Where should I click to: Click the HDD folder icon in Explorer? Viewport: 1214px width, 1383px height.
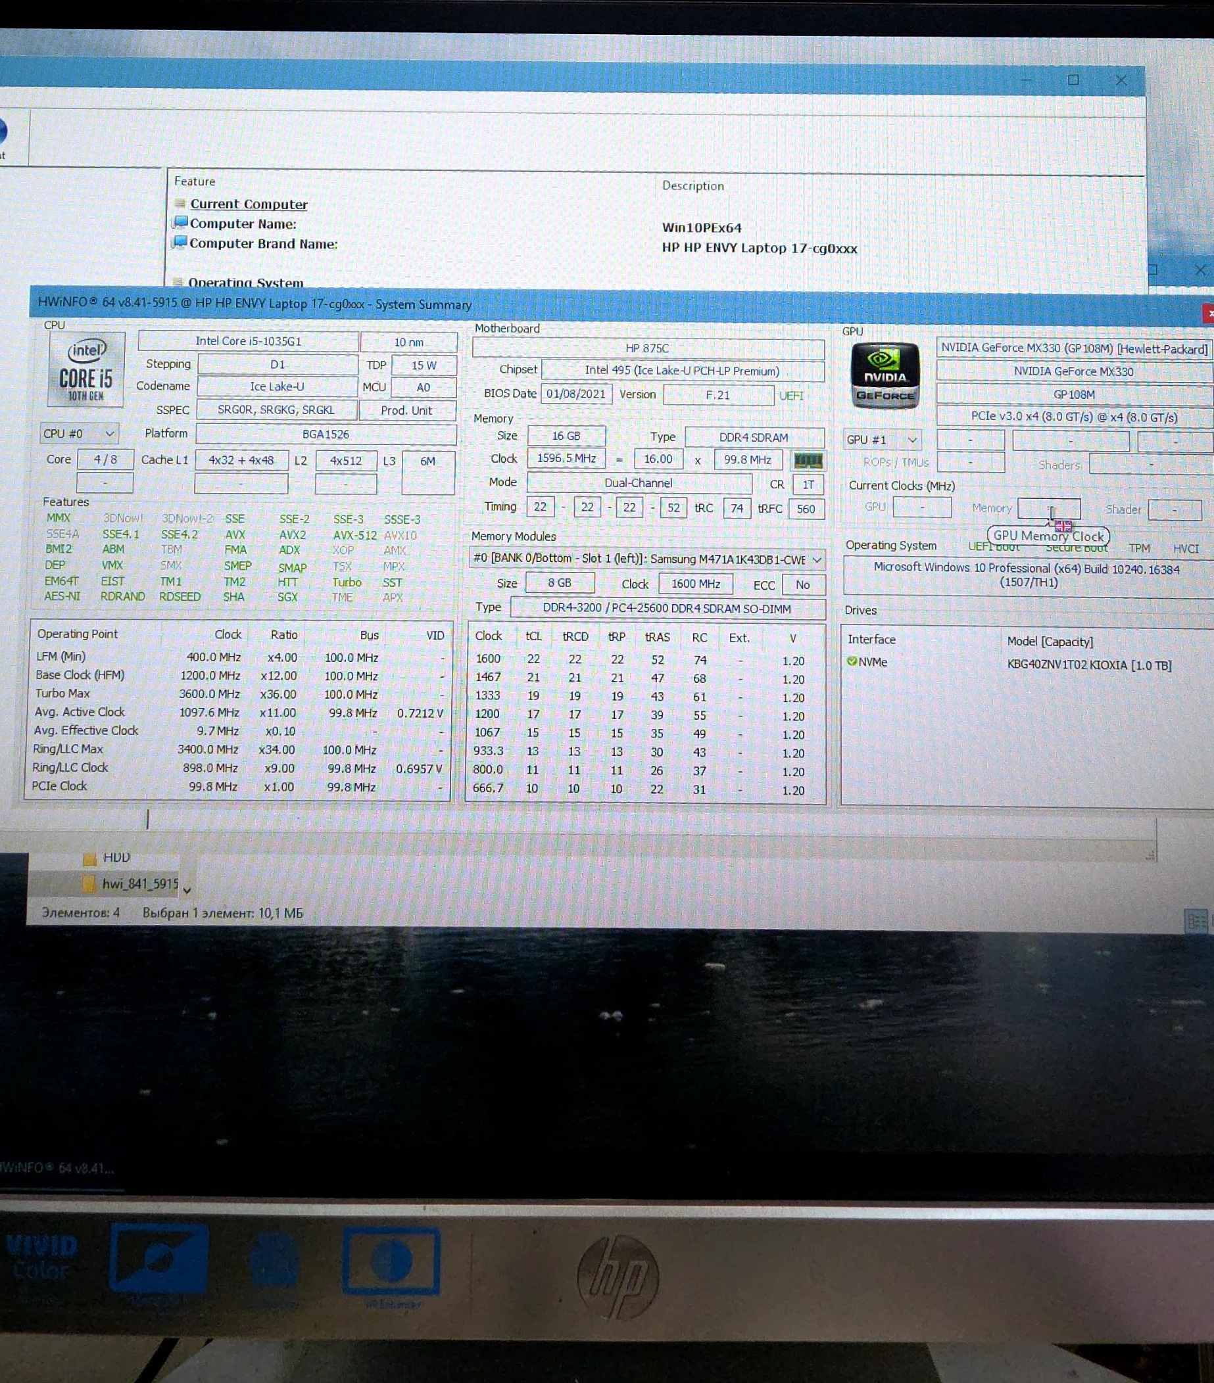click(x=89, y=858)
